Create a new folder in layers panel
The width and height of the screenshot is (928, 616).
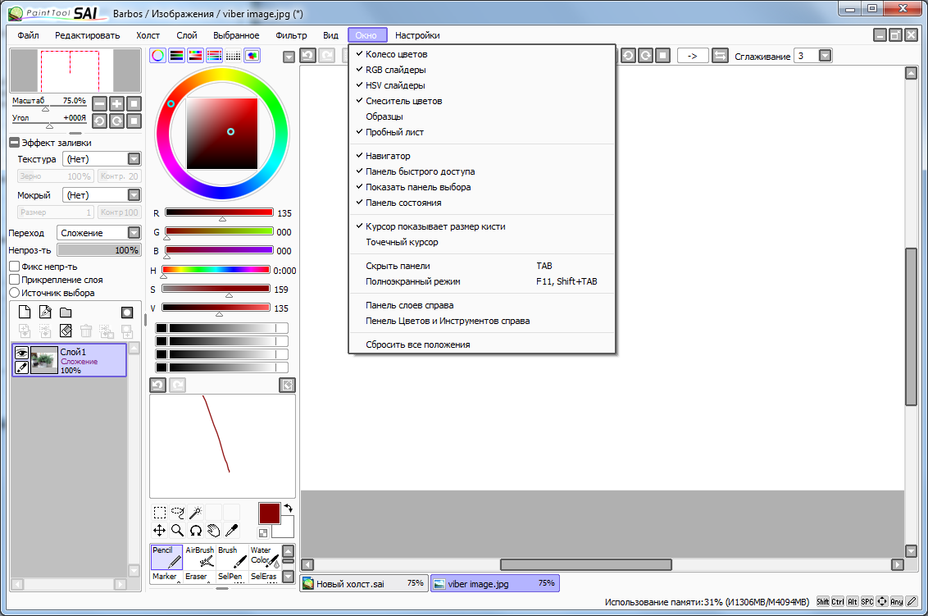66,313
